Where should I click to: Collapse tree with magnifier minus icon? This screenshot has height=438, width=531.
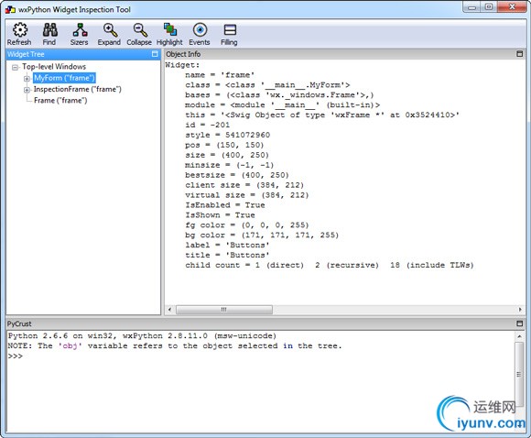140,30
